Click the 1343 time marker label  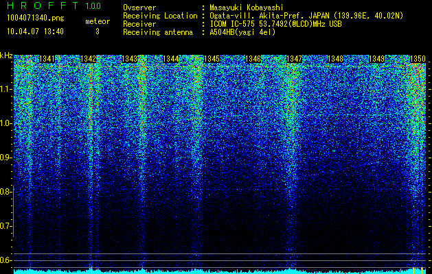pyautogui.click(x=130, y=59)
